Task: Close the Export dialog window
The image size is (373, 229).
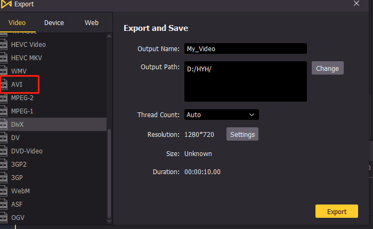Action: 356,4
